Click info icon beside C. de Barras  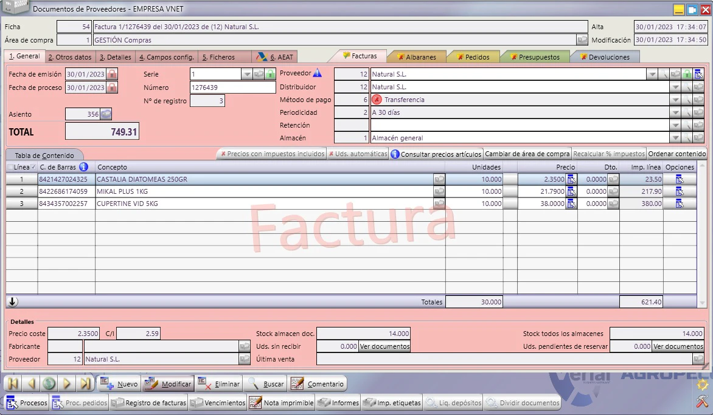(x=84, y=166)
